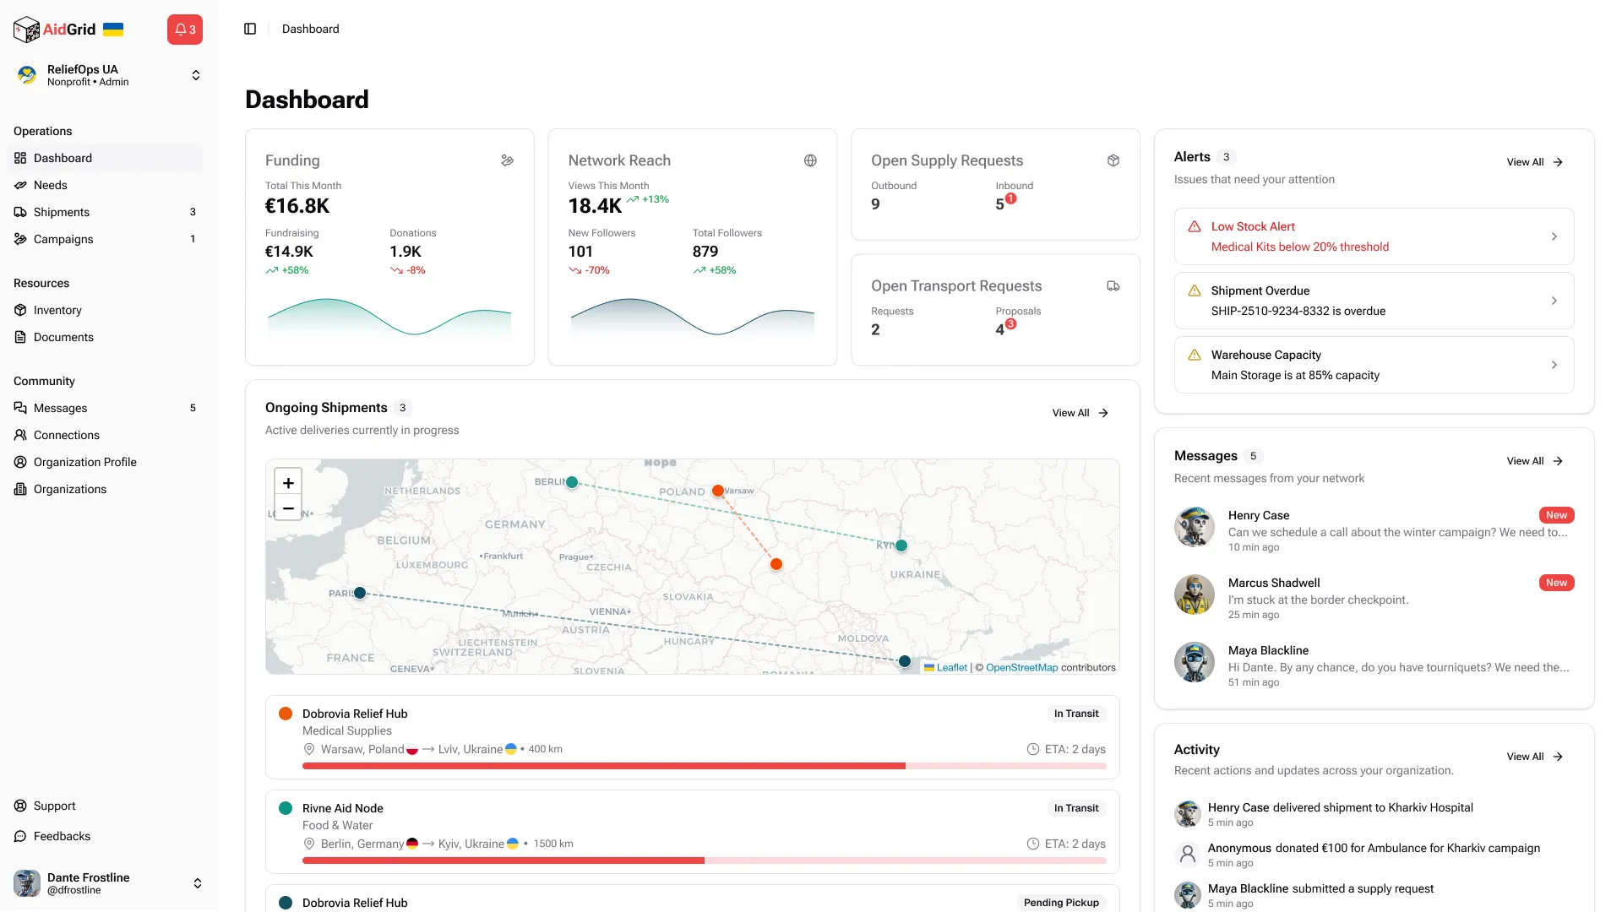1622x912 pixels.
Task: Select the Shipments truck icon in sidebar
Action: tap(21, 212)
